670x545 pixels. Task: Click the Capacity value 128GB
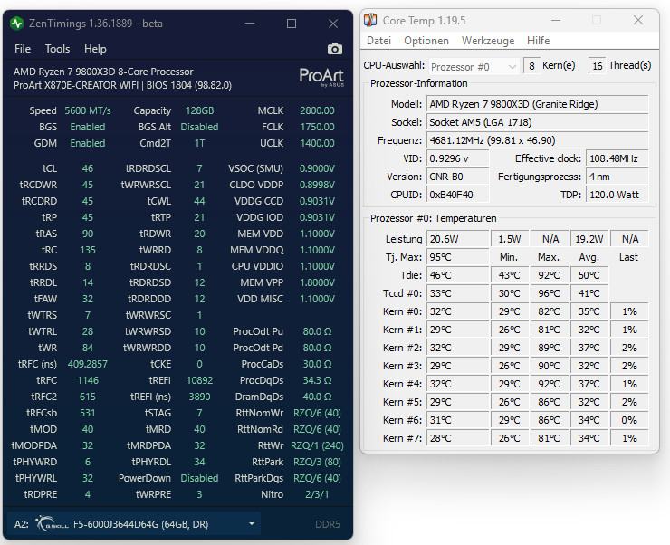point(199,110)
